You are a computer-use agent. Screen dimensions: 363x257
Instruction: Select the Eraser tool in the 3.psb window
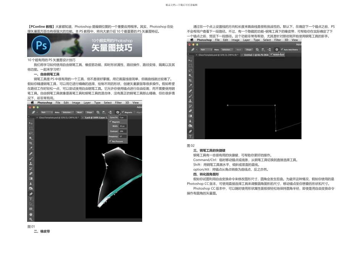(31, 174)
